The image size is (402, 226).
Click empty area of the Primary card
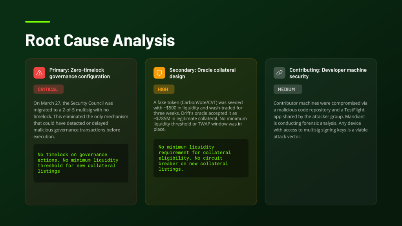(80, 193)
